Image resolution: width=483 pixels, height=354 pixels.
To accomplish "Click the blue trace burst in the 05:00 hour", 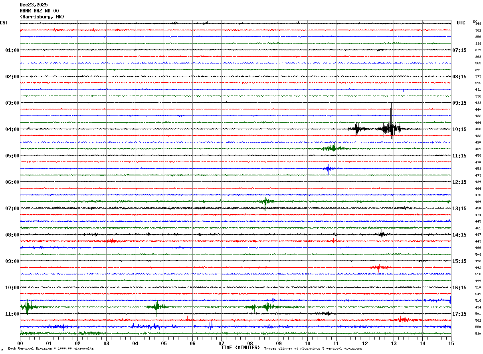I will [328, 169].
